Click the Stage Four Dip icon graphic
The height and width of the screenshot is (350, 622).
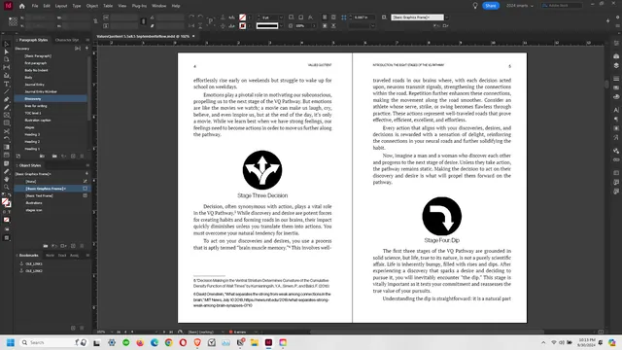pos(441,216)
